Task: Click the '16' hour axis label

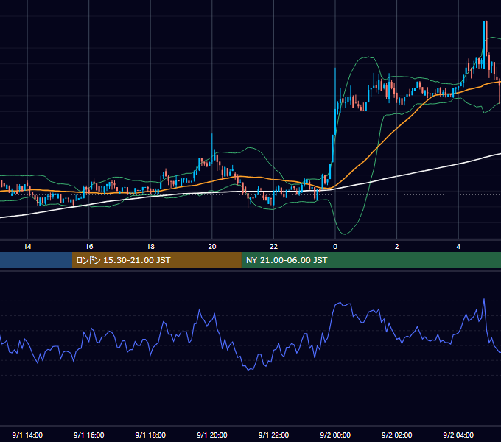Action: click(89, 247)
